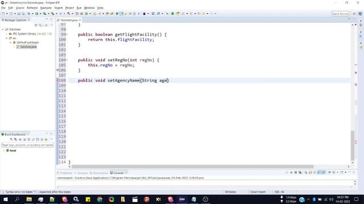Minimize the Console view panel
This screenshot has width=364, height=204.
coord(349,172)
